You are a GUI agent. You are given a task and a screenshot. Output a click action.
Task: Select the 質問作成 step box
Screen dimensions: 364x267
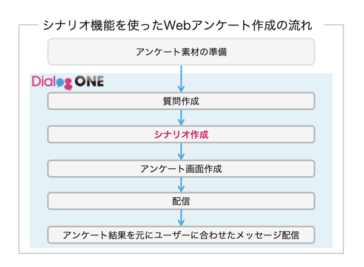pos(181,101)
